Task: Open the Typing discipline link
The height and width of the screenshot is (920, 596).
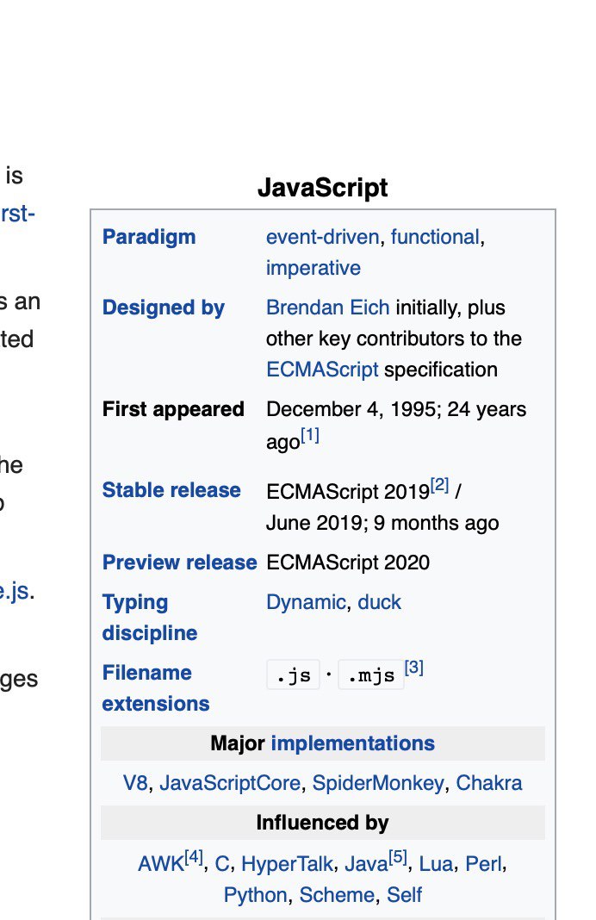Action: click(150, 618)
